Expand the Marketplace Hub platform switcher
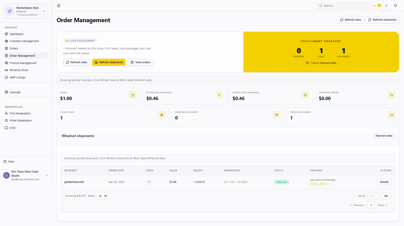Image resolution: width=404 pixels, height=226 pixels. point(44,11)
